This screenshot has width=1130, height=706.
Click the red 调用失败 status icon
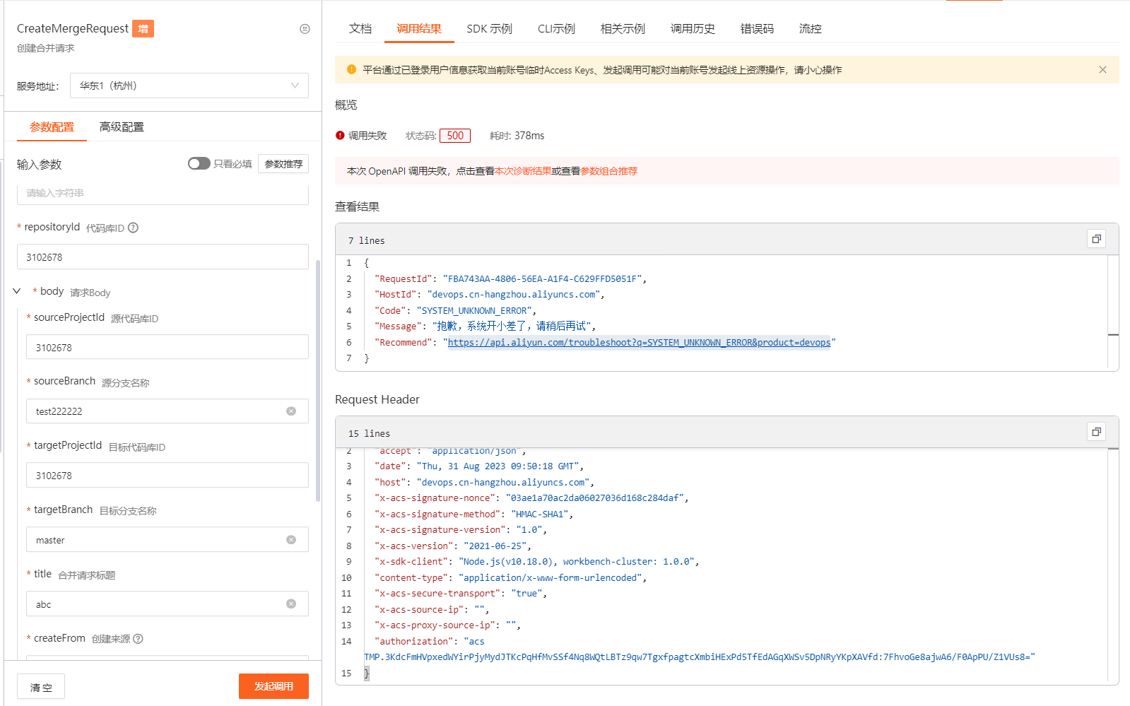coord(340,135)
